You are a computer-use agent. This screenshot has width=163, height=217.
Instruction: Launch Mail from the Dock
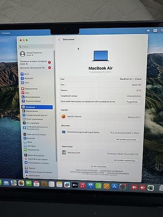tap(6, 183)
